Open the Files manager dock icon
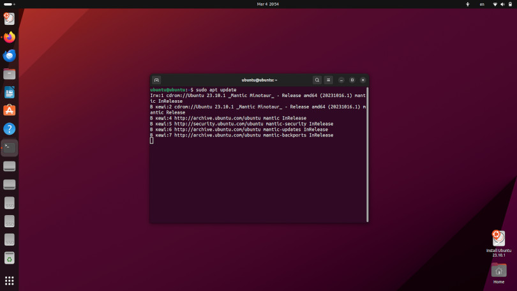 9,74
